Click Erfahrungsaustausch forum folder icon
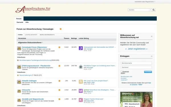 19,67
